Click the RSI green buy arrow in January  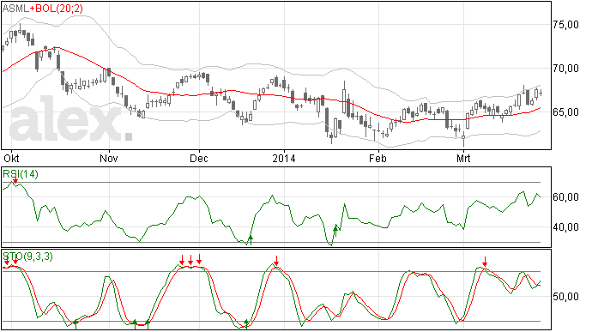tap(335, 231)
